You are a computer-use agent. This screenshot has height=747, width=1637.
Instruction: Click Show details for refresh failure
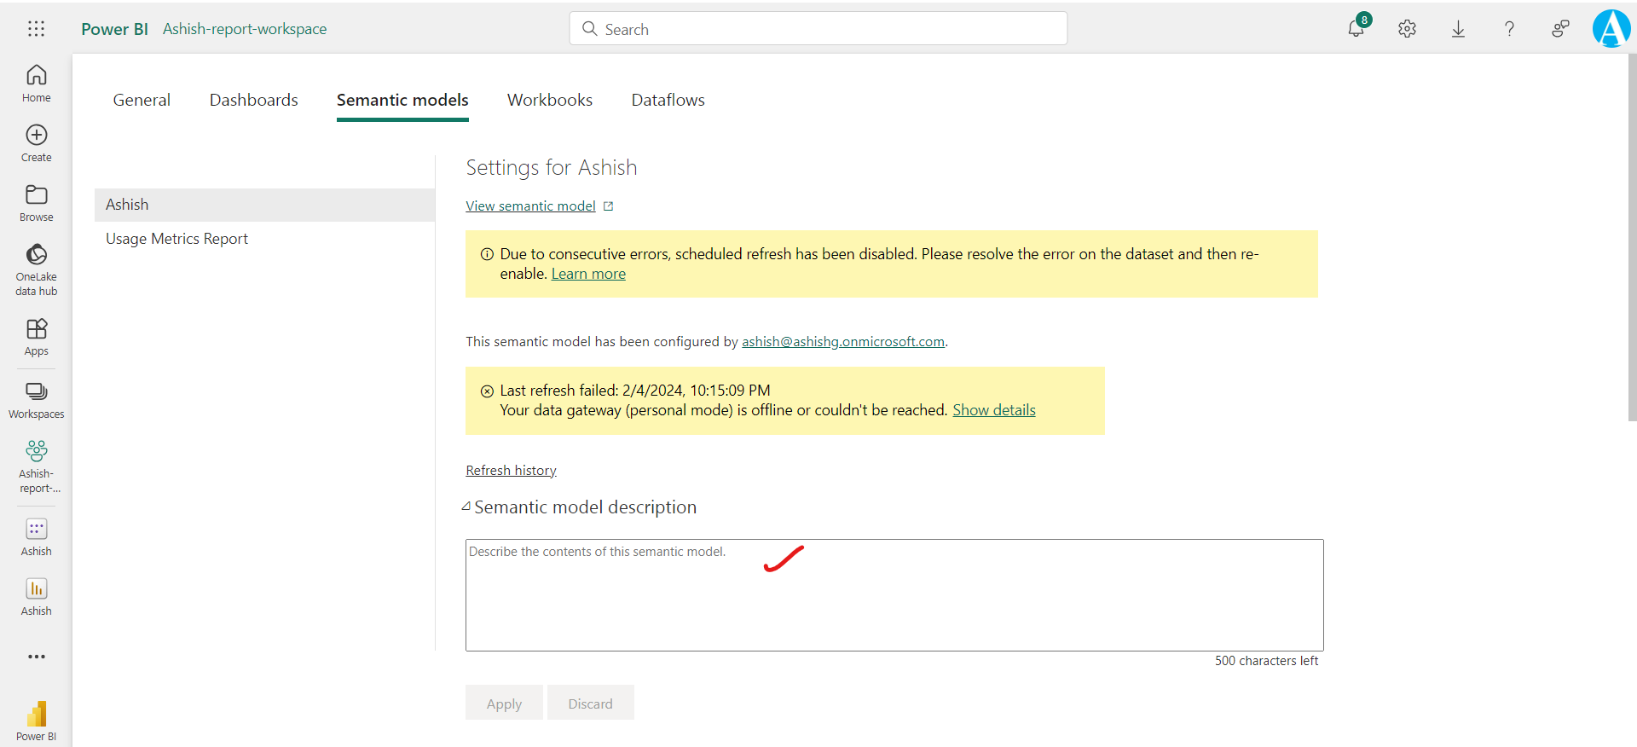pyautogui.click(x=993, y=410)
